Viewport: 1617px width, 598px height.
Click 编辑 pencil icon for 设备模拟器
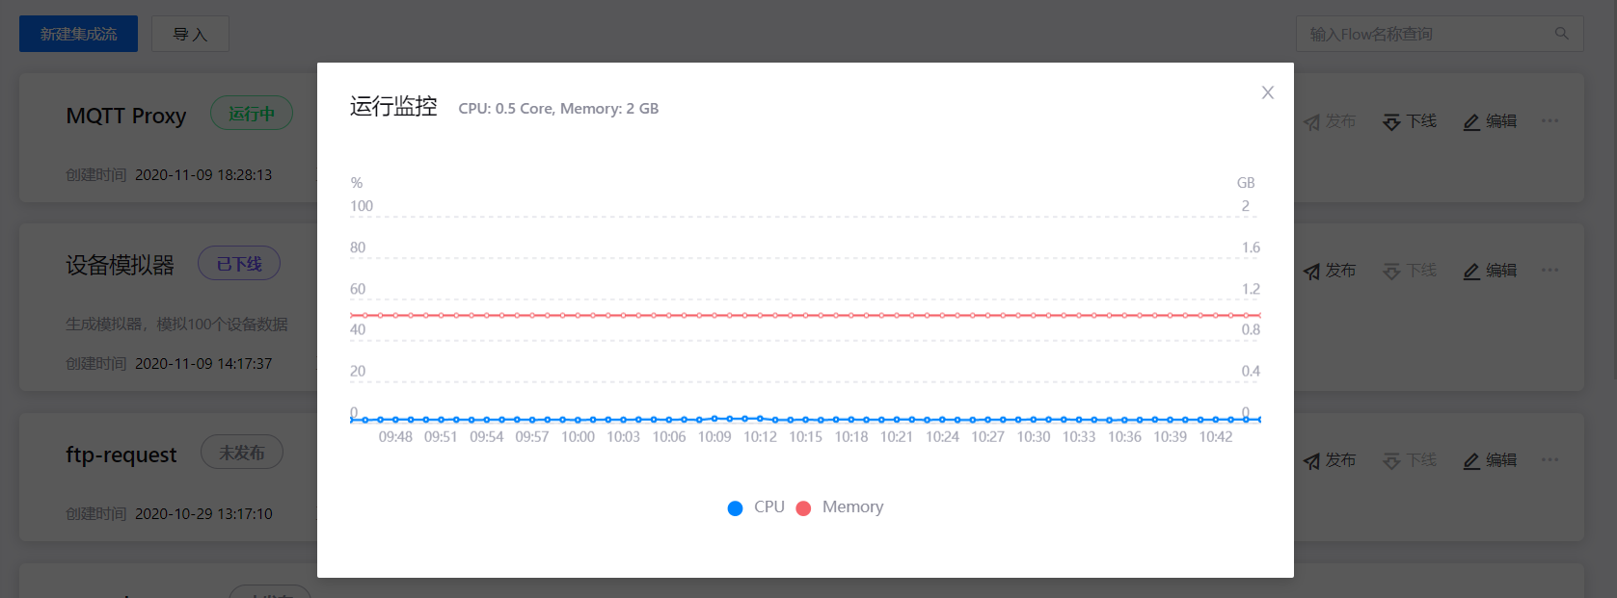click(x=1471, y=272)
